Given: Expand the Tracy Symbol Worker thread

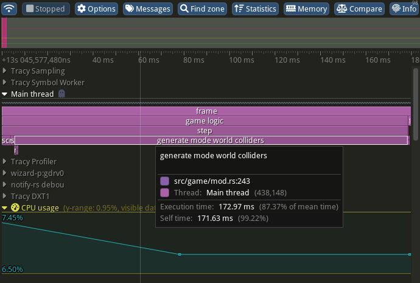Looking at the screenshot, I should point(4,82).
